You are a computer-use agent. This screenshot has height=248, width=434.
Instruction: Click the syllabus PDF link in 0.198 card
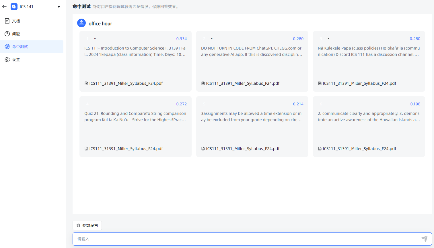pyautogui.click(x=359, y=149)
